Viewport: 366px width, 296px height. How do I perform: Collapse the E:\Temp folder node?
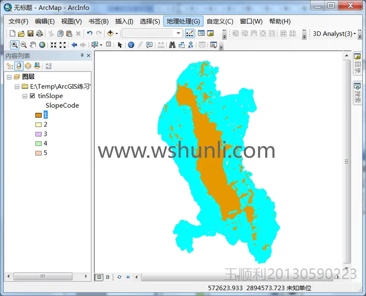click(x=17, y=87)
